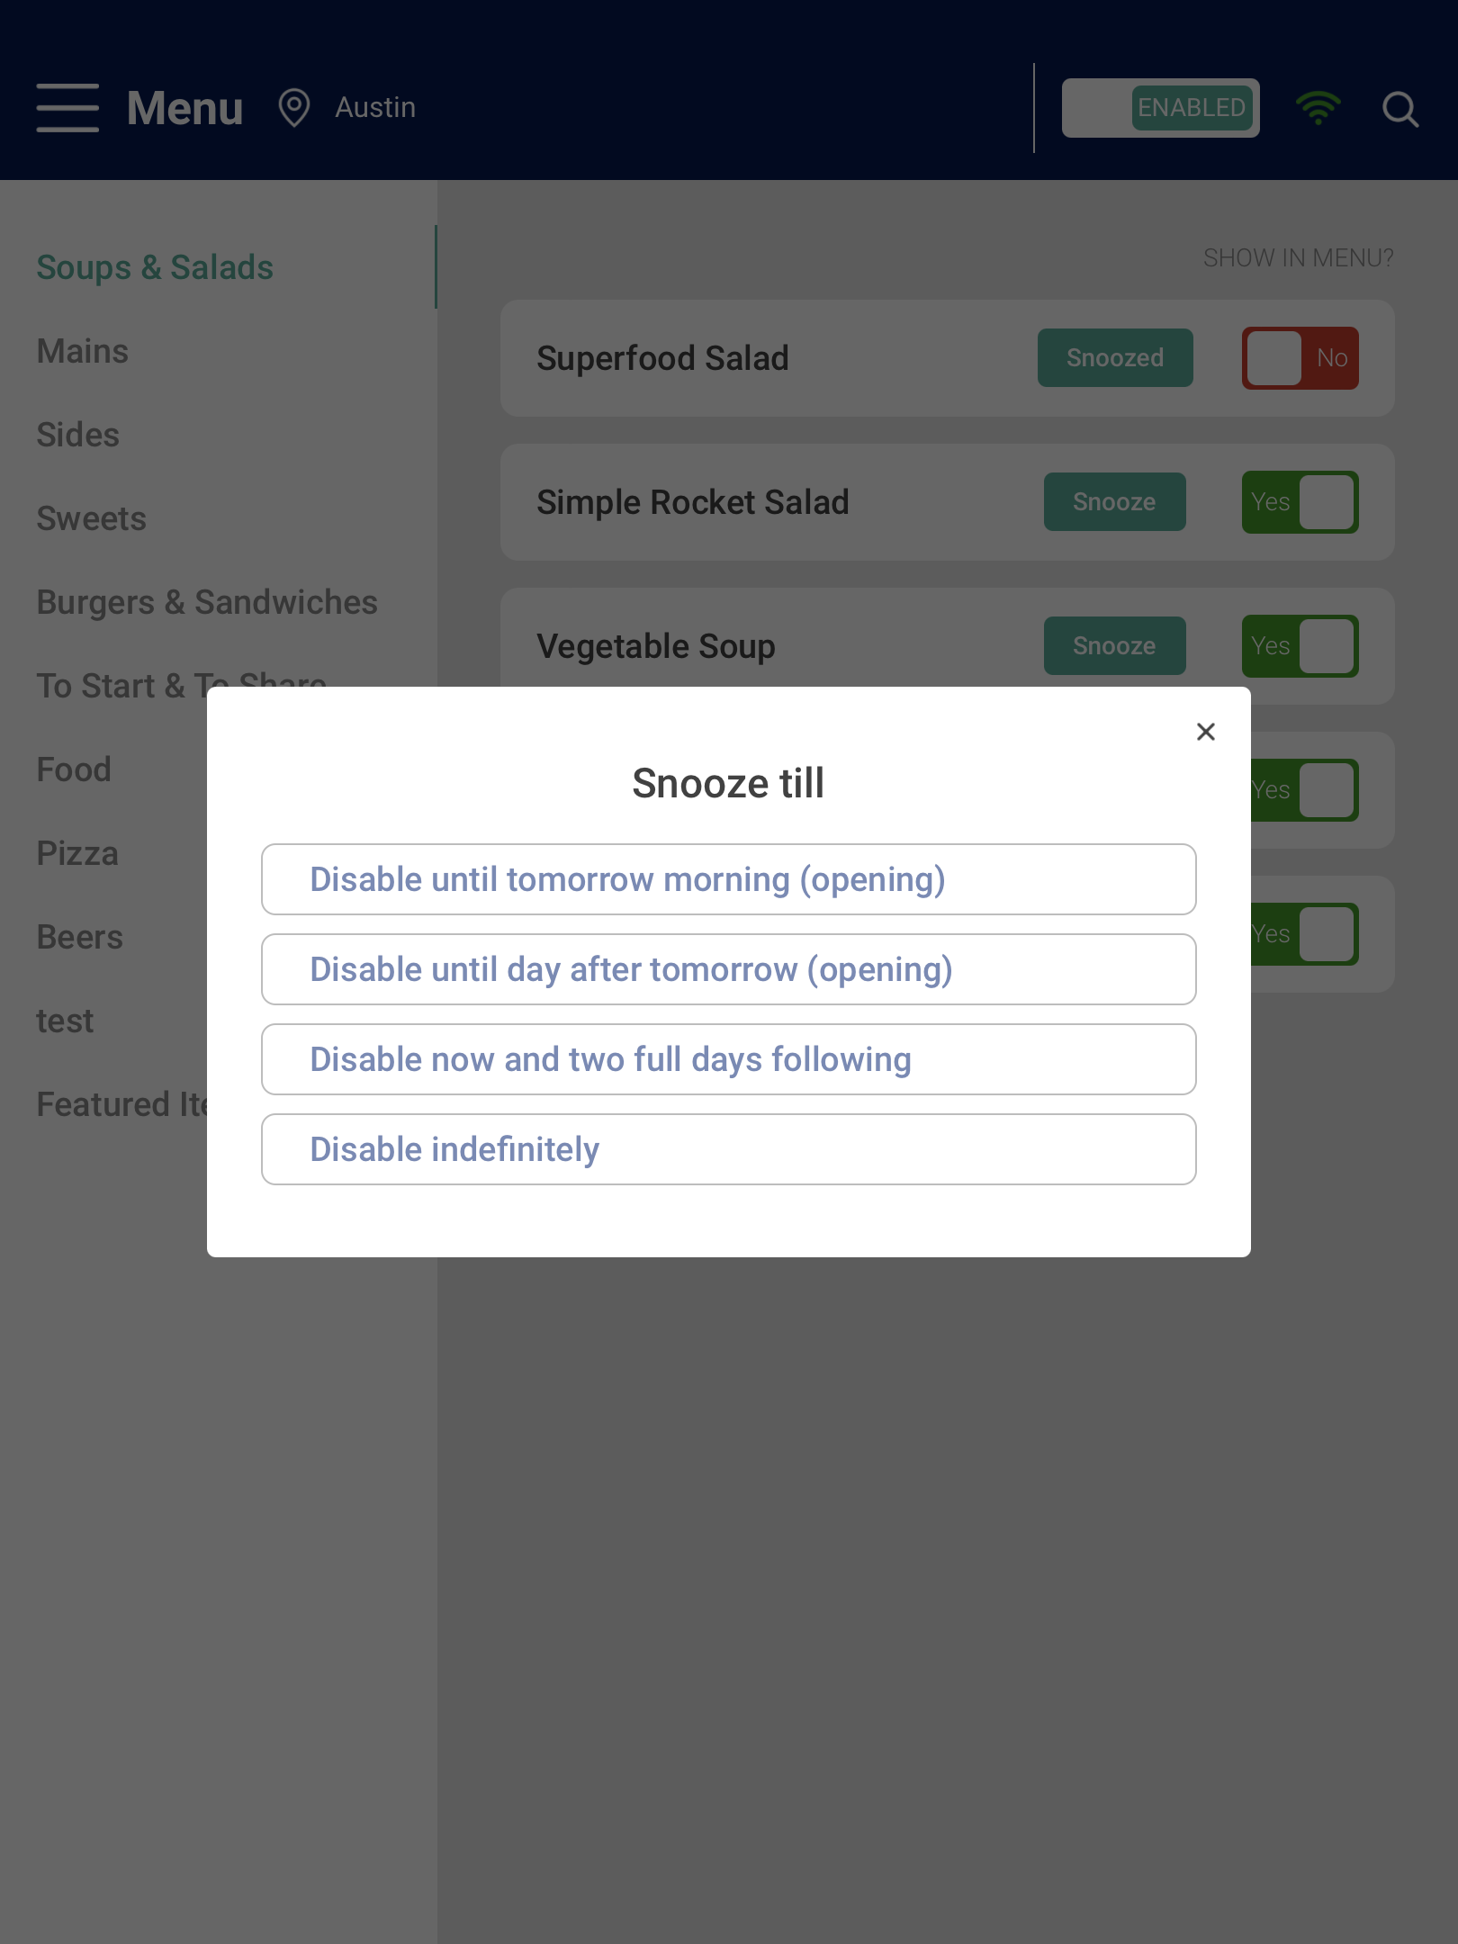
Task: Close the Snooze till dialog
Action: tap(1206, 732)
